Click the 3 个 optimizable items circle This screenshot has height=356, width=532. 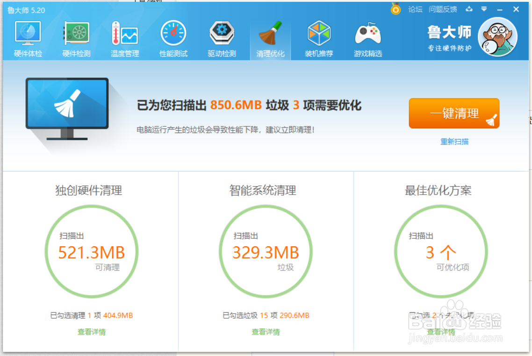[441, 251]
